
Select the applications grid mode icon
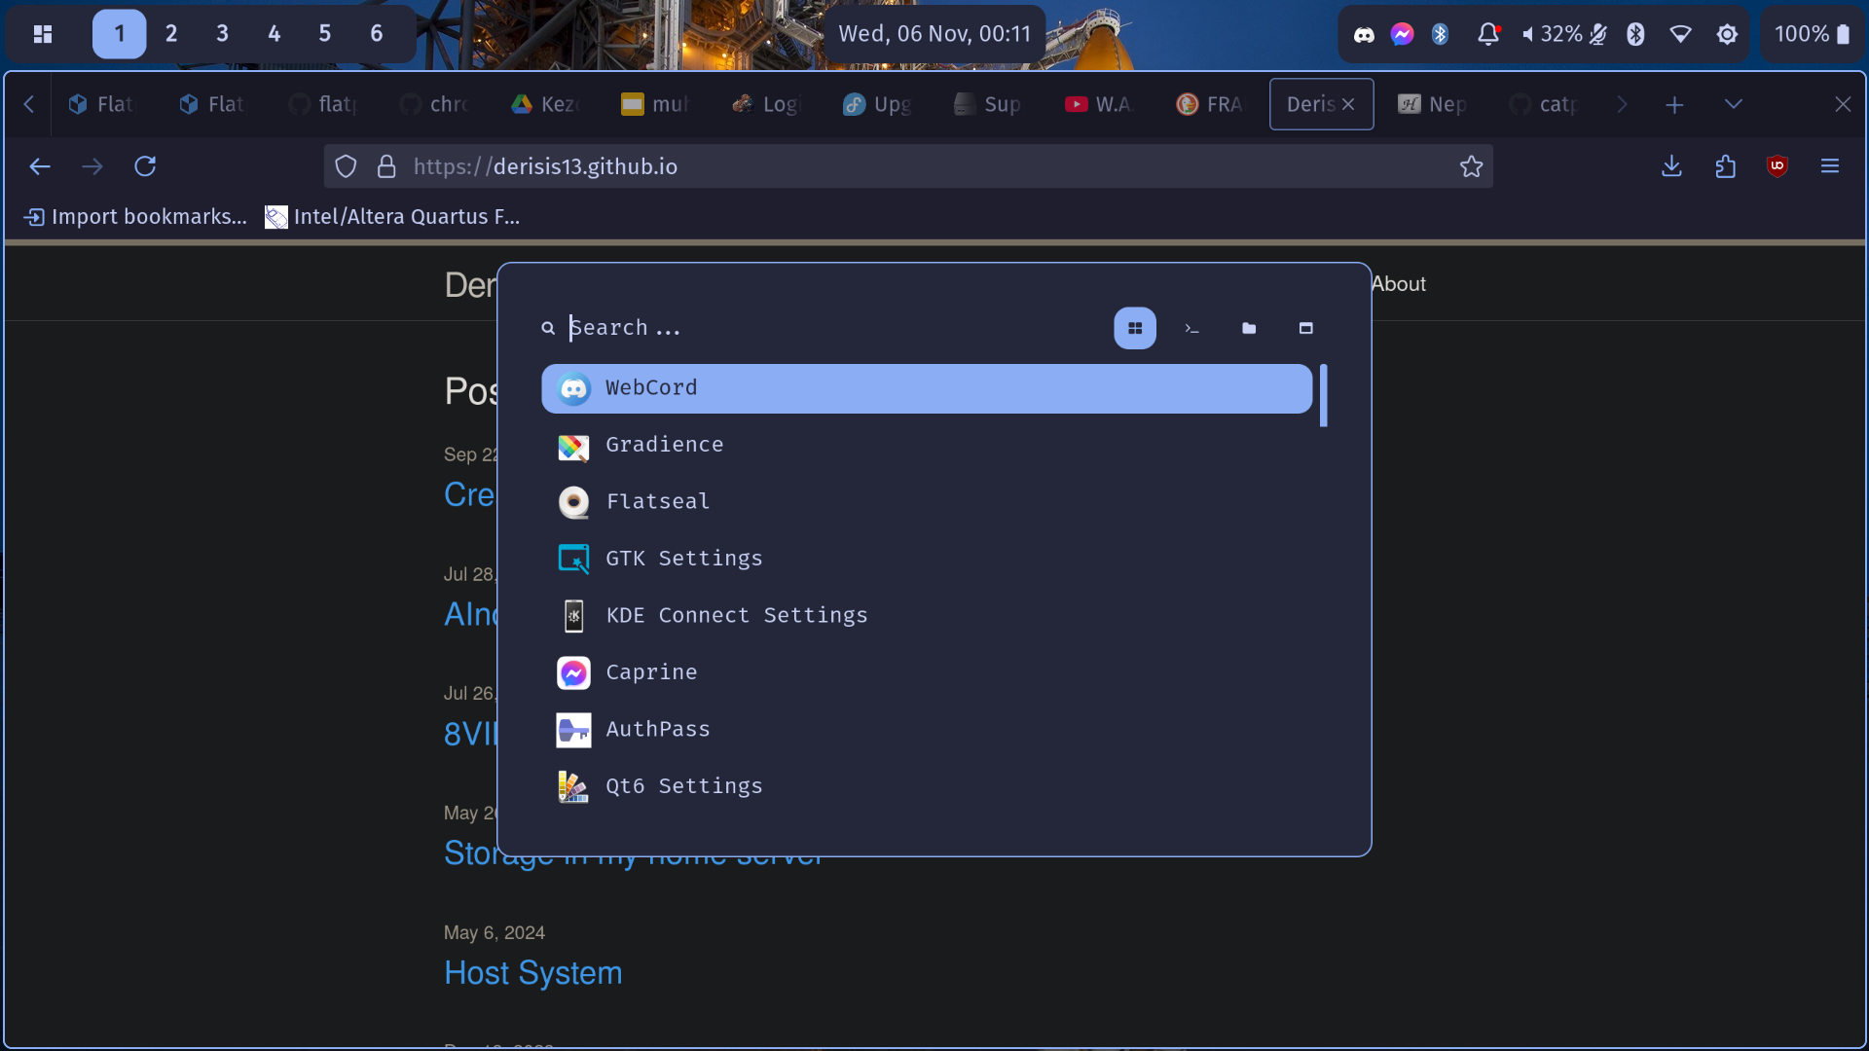click(x=1135, y=329)
